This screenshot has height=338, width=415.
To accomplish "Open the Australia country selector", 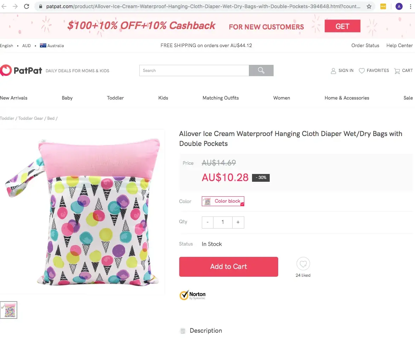I will [x=52, y=46].
